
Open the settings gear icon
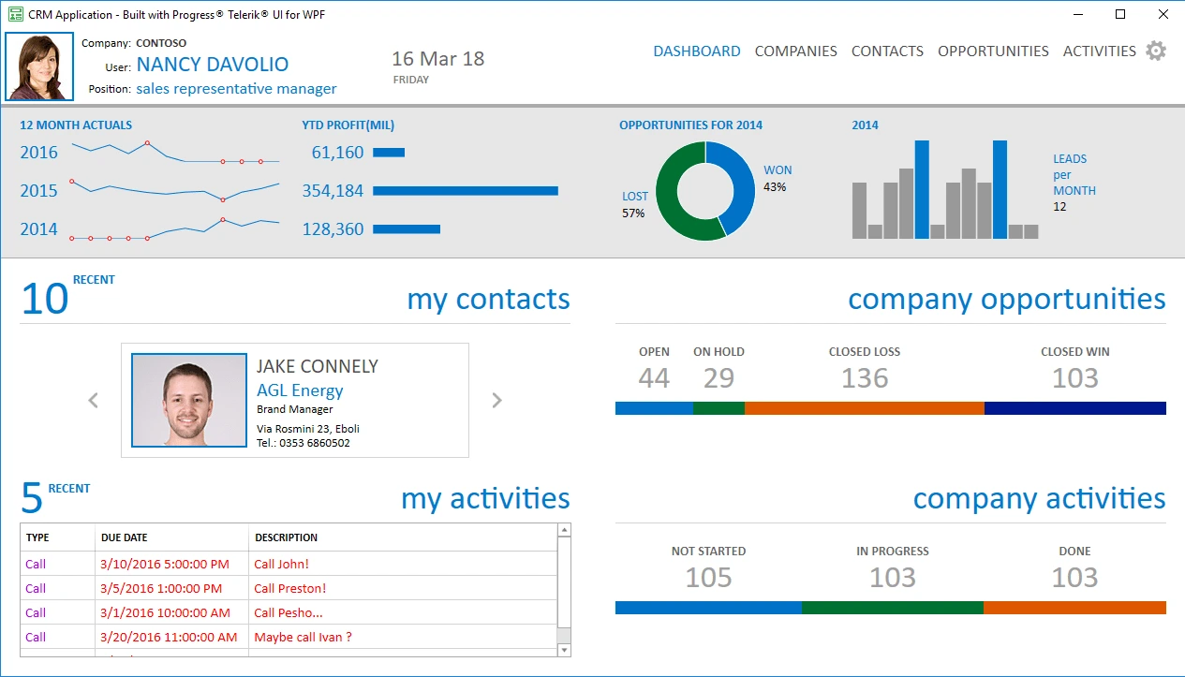point(1156,52)
